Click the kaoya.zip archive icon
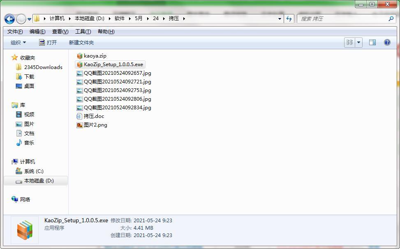400x249 pixels. 80,56
